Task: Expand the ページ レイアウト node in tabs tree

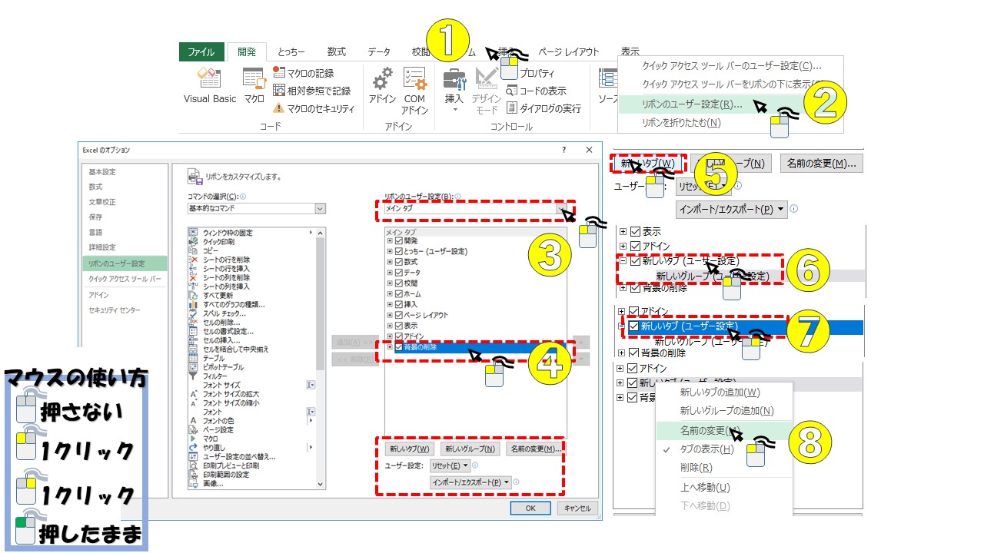Action: pyautogui.click(x=390, y=316)
